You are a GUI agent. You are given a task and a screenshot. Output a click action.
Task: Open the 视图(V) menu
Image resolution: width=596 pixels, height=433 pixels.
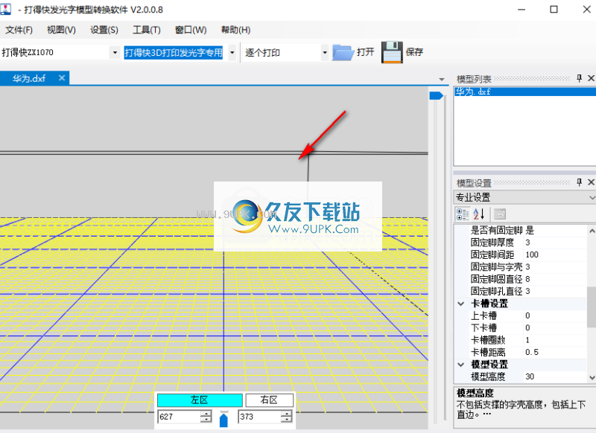coord(61,30)
